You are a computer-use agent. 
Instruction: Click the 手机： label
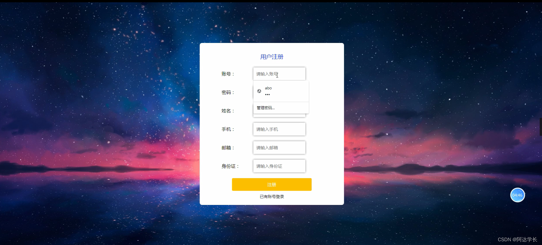pyautogui.click(x=228, y=129)
